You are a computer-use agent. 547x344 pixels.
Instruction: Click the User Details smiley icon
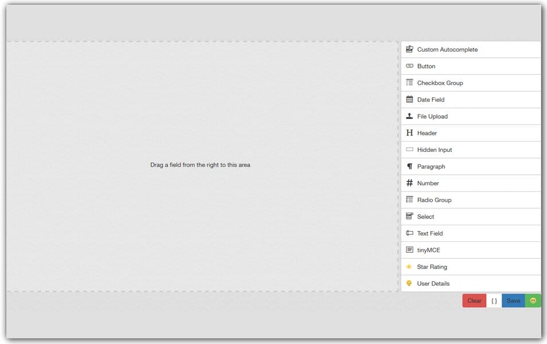[x=409, y=283]
